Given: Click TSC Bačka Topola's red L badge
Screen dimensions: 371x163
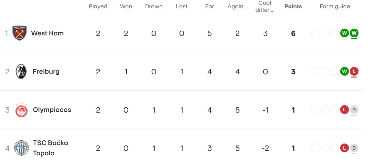Looking at the screenshot, I should pyautogui.click(x=344, y=148).
